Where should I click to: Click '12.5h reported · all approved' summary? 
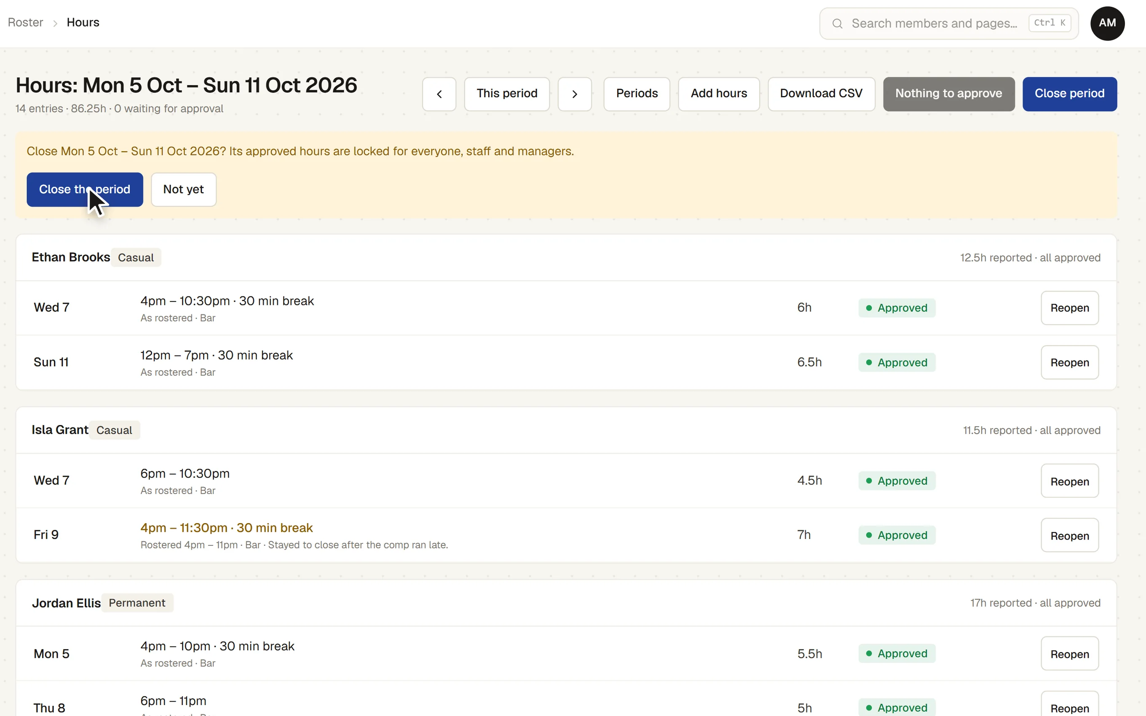[x=1030, y=258]
